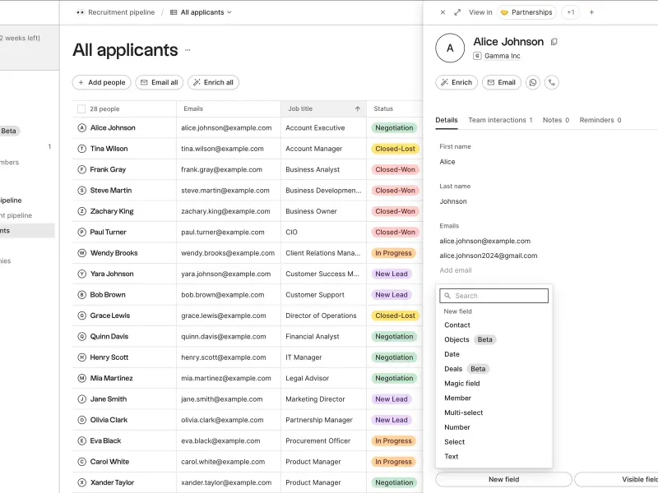Choose Date field type
The height and width of the screenshot is (493, 658).
click(x=494, y=354)
